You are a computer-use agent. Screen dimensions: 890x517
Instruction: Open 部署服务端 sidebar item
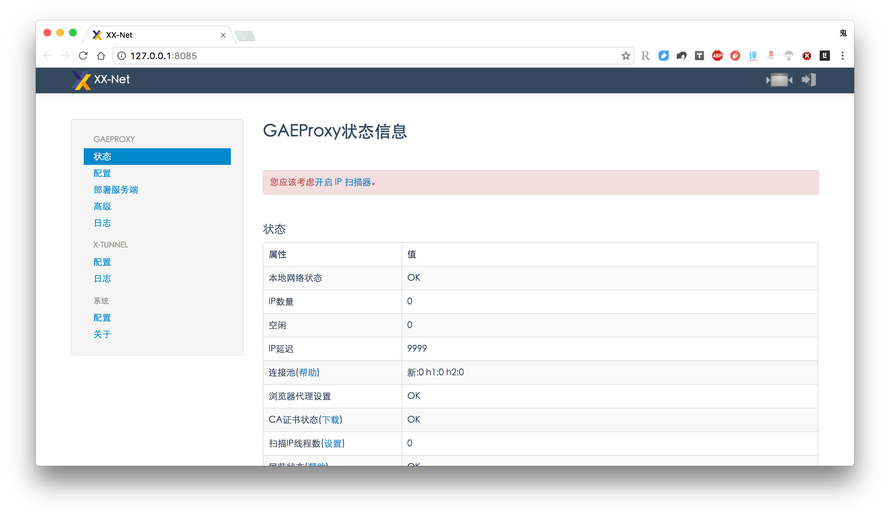coord(115,190)
